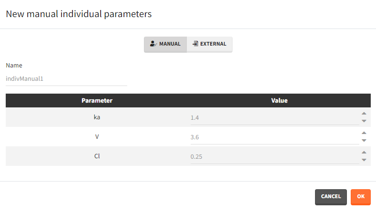Switch to EXTERNAL parameter mode
Image resolution: width=376 pixels, height=211 pixels.
click(x=209, y=44)
